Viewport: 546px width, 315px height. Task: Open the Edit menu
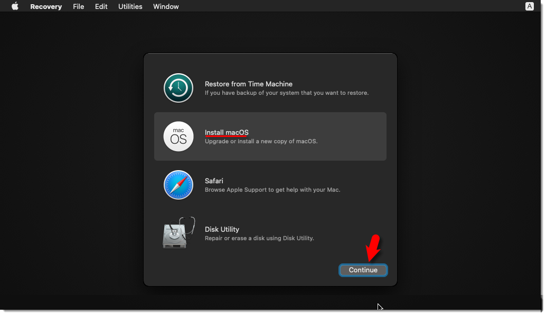tap(101, 7)
